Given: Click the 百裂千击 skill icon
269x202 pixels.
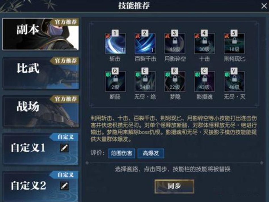Looking at the screenshot, I should [x=145, y=44].
